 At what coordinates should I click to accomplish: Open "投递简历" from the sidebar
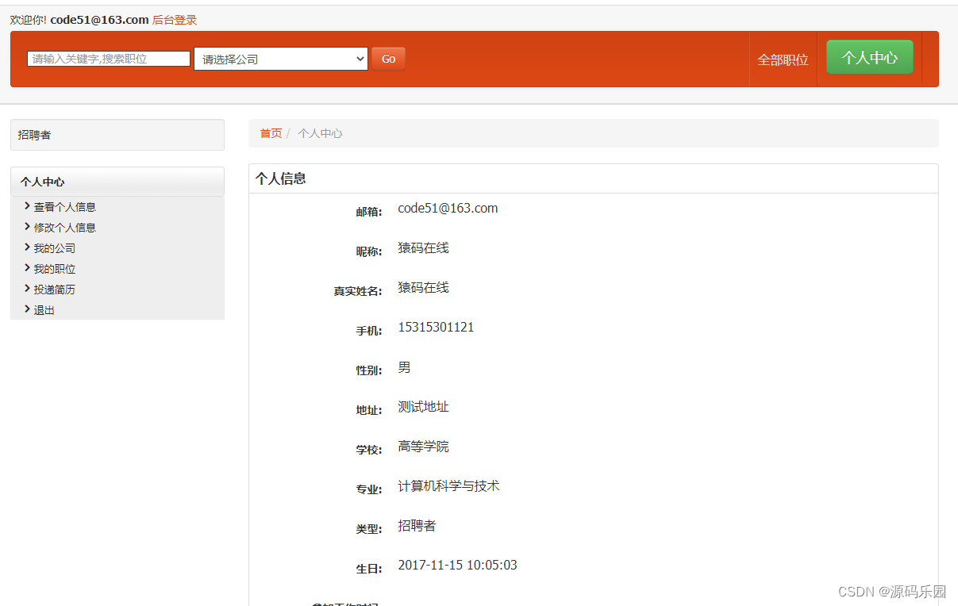click(x=56, y=289)
